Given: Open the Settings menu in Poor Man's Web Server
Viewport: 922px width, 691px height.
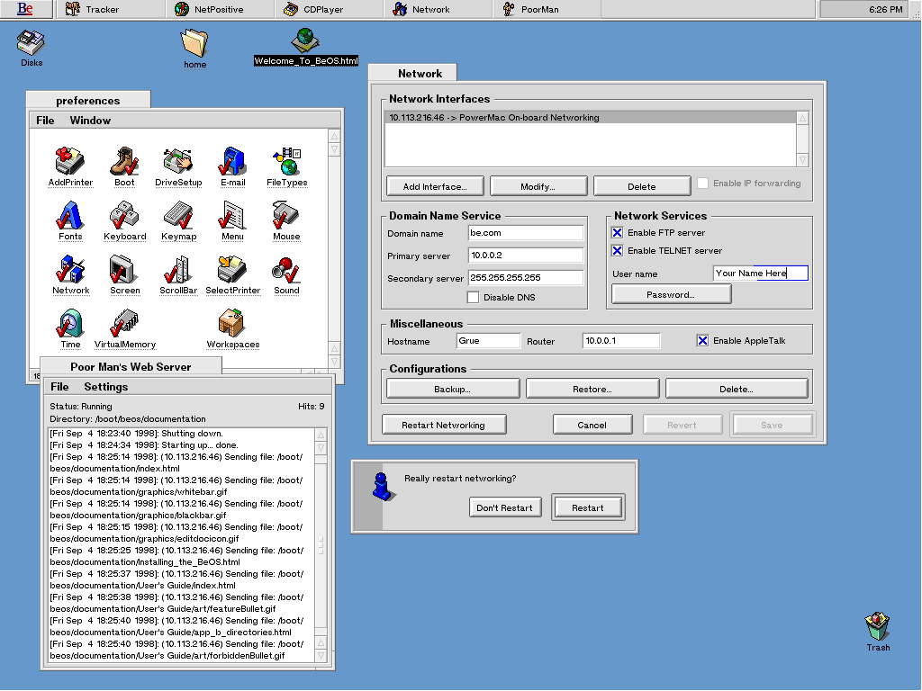Looking at the screenshot, I should tap(105, 387).
